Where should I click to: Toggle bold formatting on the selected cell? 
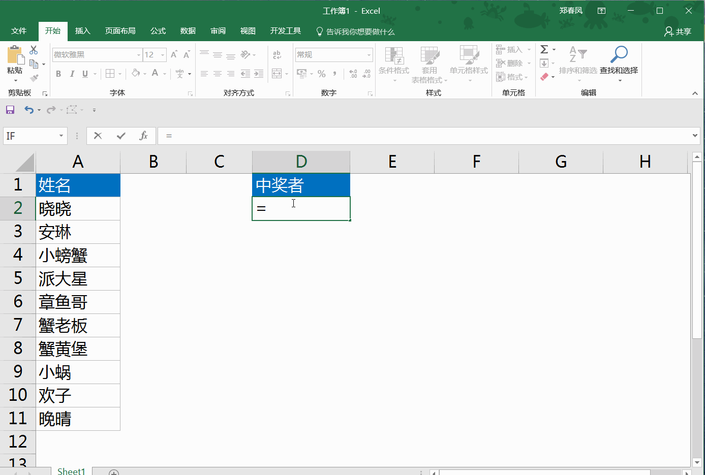click(58, 74)
